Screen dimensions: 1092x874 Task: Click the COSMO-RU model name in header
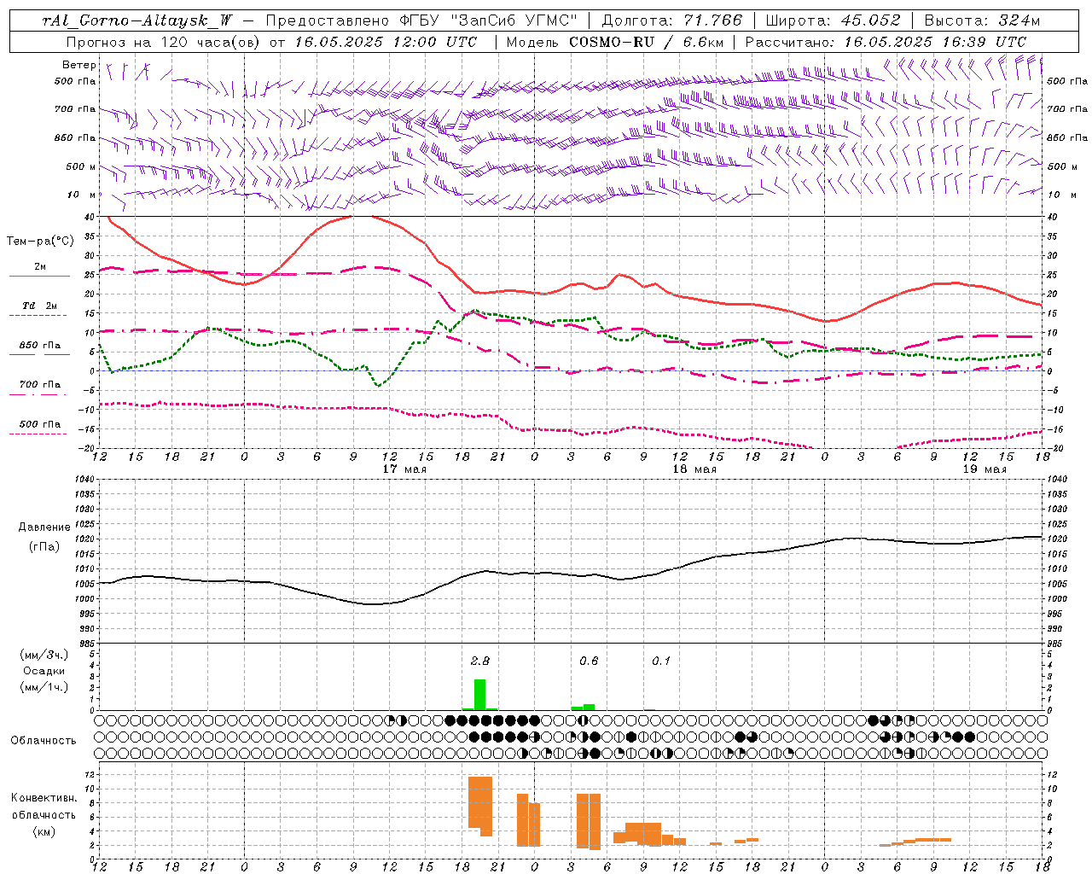coord(612,41)
